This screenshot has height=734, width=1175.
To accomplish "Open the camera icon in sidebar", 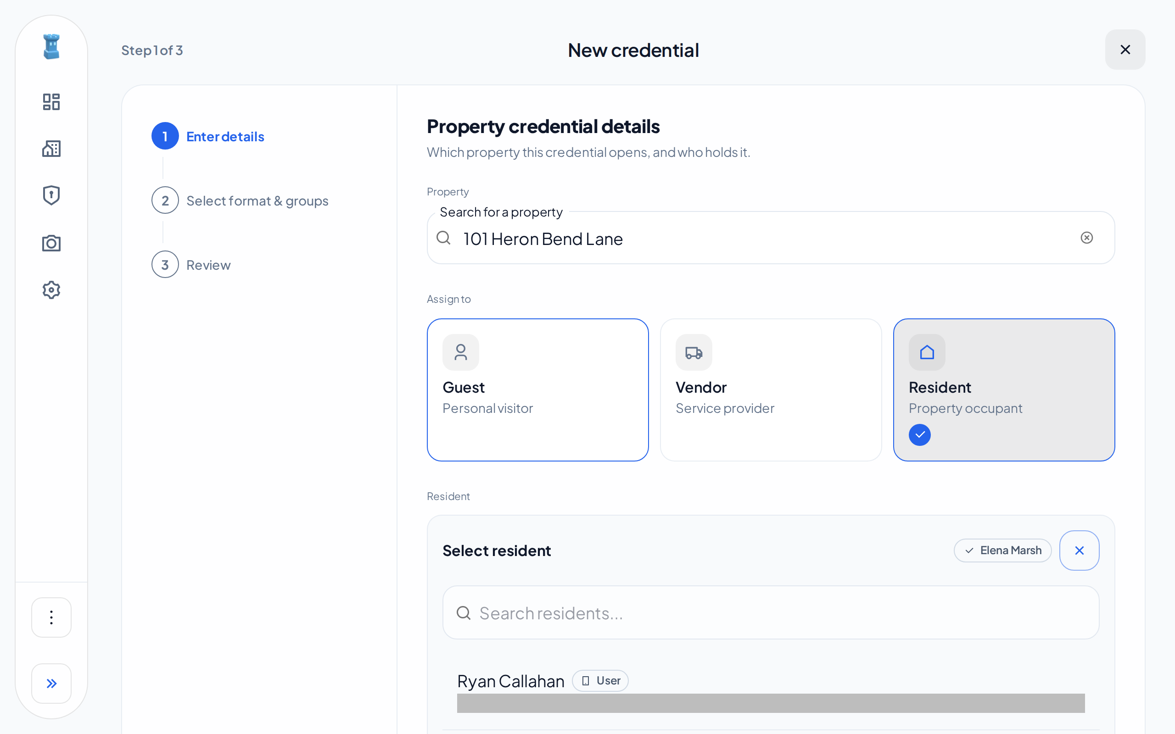I will coord(51,243).
